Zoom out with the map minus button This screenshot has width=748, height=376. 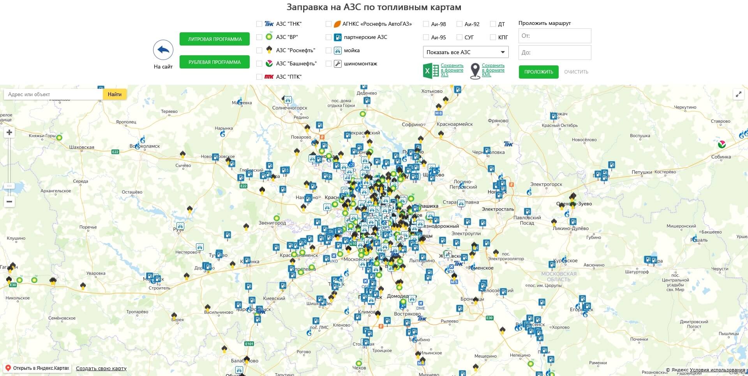tap(9, 202)
